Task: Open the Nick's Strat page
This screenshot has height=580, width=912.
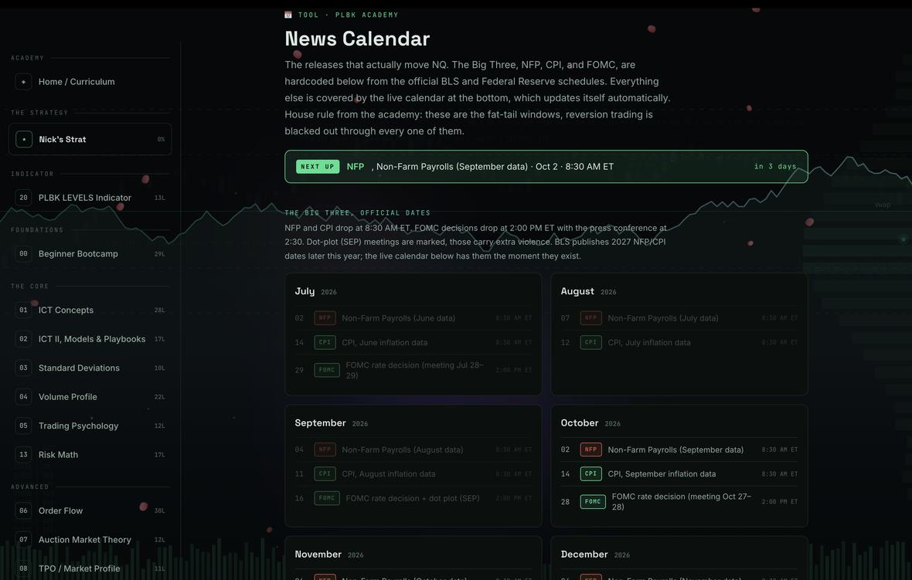Action: click(90, 140)
